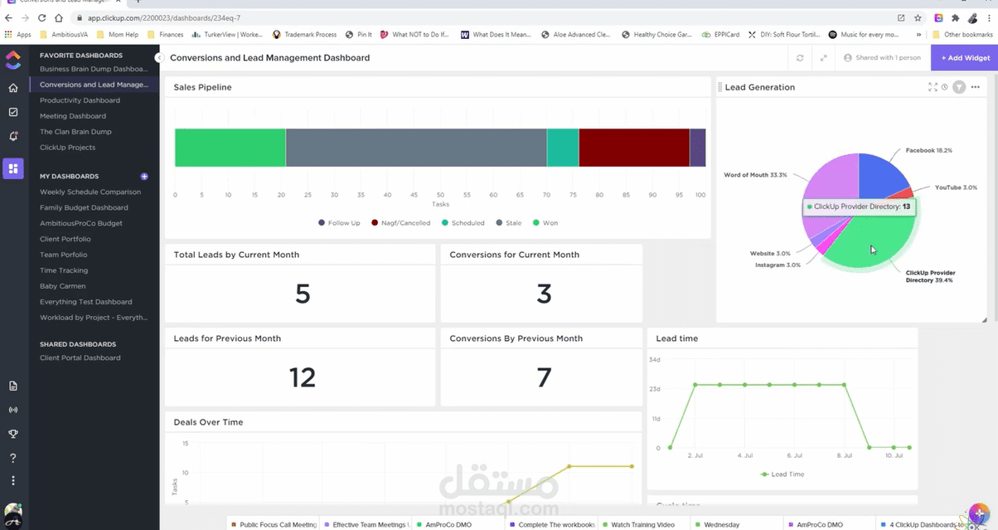The height and width of the screenshot is (530, 998).
Task: Toggle Won legend item
Action: [545, 223]
